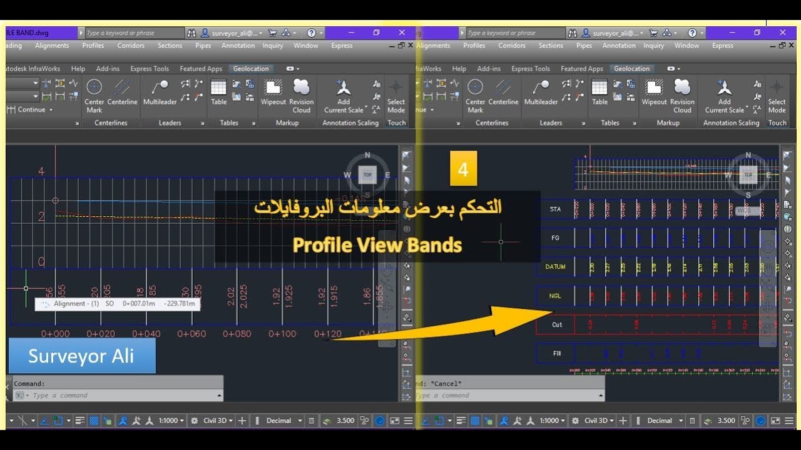Activate Select Mode tool in right window
Viewport: 801px width, 450px height.
pos(777,96)
